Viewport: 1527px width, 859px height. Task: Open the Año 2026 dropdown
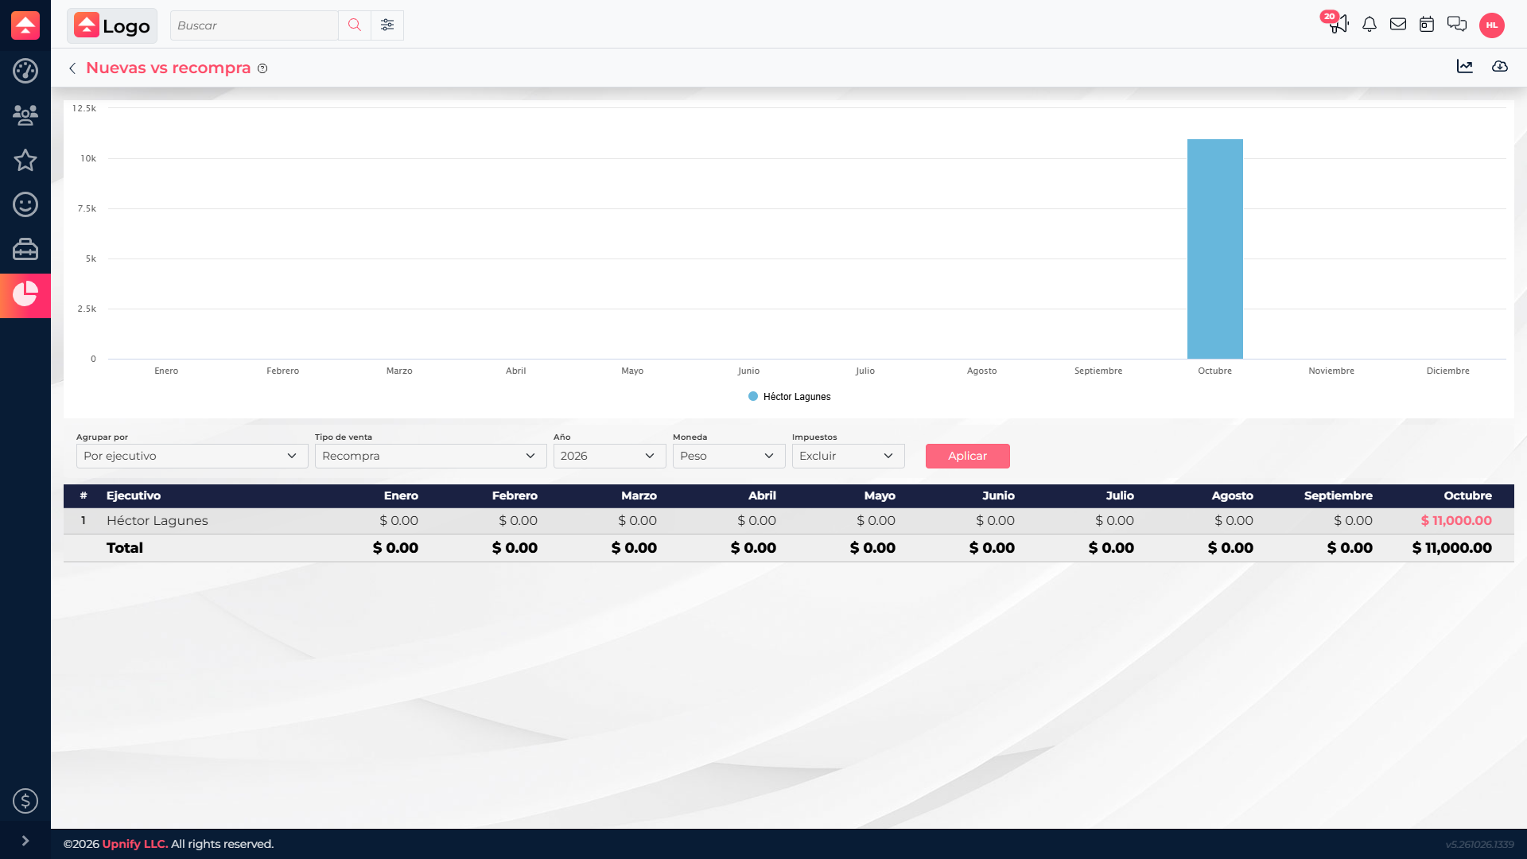coord(609,456)
